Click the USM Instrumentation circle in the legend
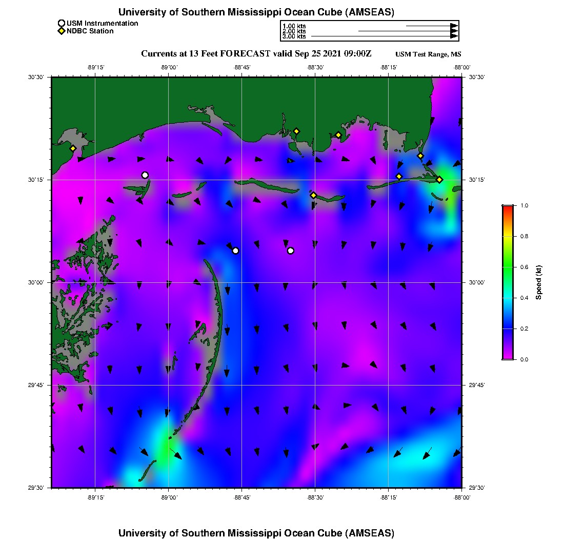Image resolution: width=564 pixels, height=539 pixels. tap(62, 23)
